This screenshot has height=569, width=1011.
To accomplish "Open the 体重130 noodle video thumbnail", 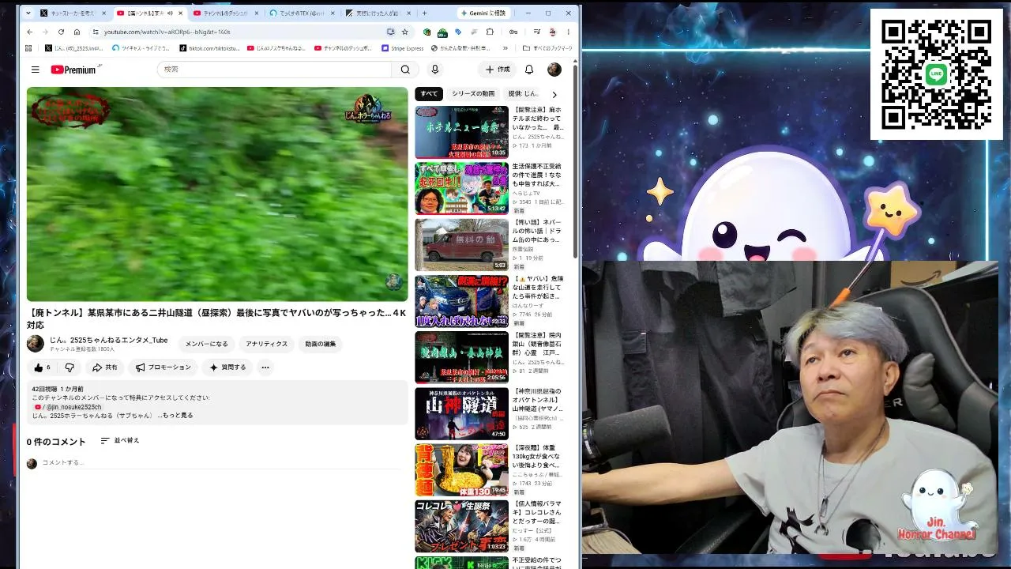I will (462, 470).
